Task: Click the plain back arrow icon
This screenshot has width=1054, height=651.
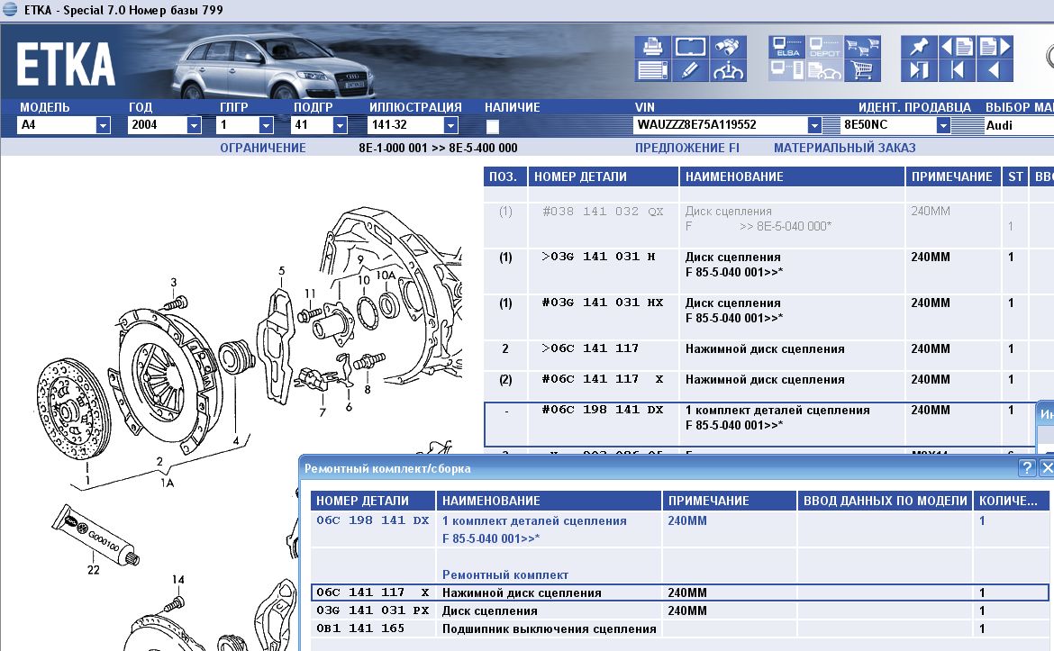Action: [x=995, y=70]
